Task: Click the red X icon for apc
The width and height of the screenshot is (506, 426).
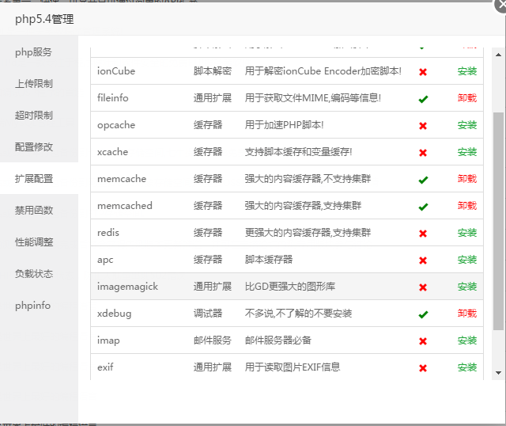Action: point(423,261)
